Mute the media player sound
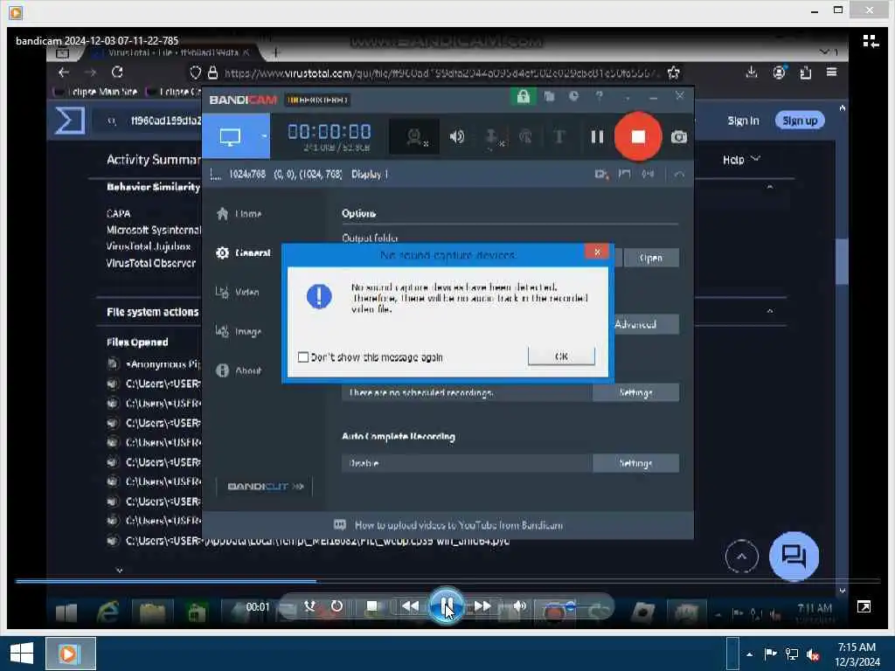The height and width of the screenshot is (671, 895). 519,606
